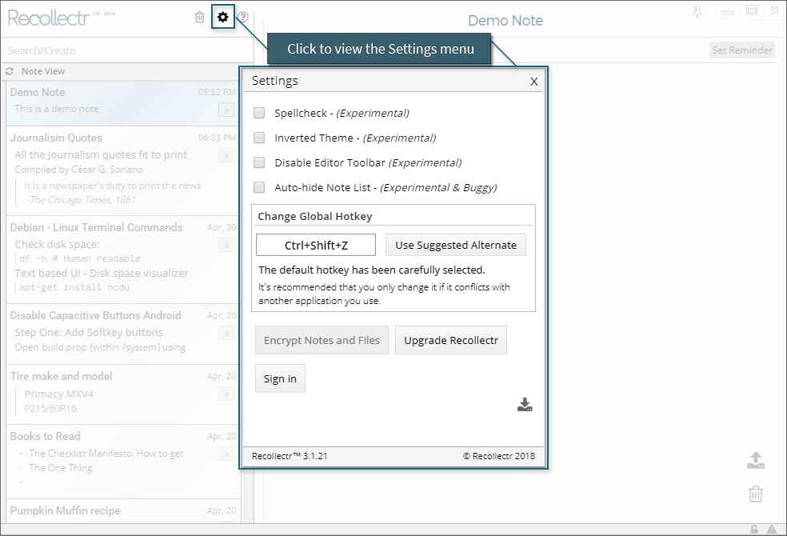Enable the Inverted Theme checkbox
Image resolution: width=787 pixels, height=536 pixels.
tap(259, 138)
